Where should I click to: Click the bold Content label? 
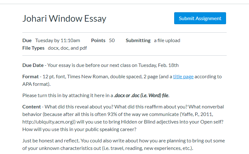click(32, 107)
